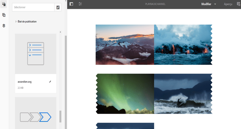Image resolution: width=241 pixels, height=129 pixels.
Task: Click the asset list scroll up arrow
Action: (60, 32)
